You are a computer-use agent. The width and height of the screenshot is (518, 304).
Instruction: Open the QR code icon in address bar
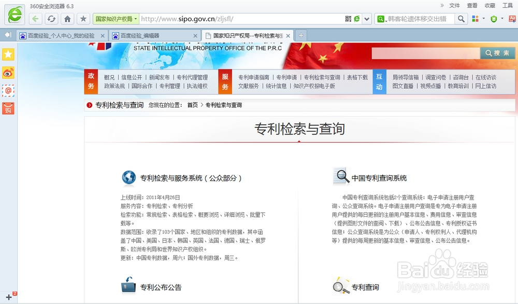[348, 19]
